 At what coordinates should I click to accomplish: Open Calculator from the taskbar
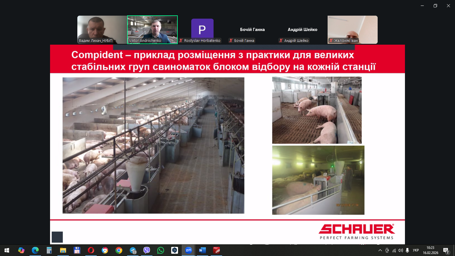click(49, 250)
